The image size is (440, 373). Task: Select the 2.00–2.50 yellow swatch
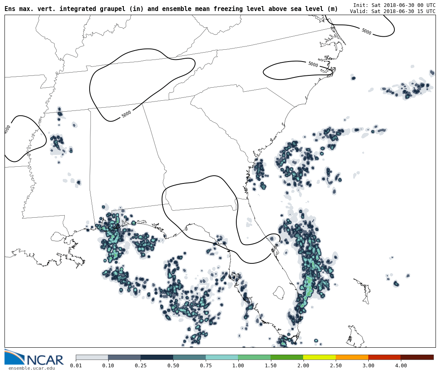[319, 358]
